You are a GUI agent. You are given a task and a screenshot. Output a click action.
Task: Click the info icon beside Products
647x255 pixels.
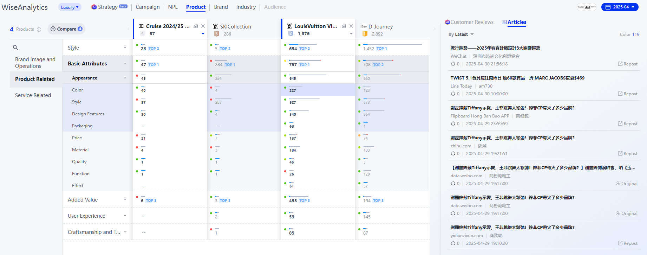point(39,30)
